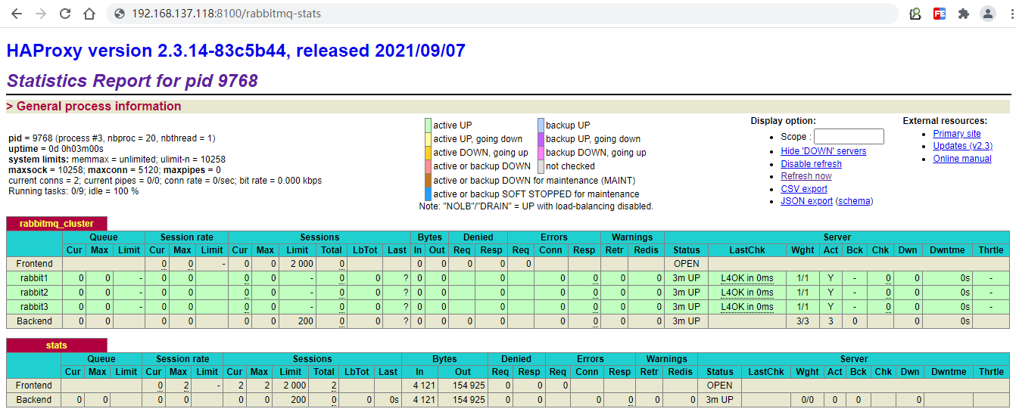
Task: Click the Disable refresh link
Action: point(812,164)
